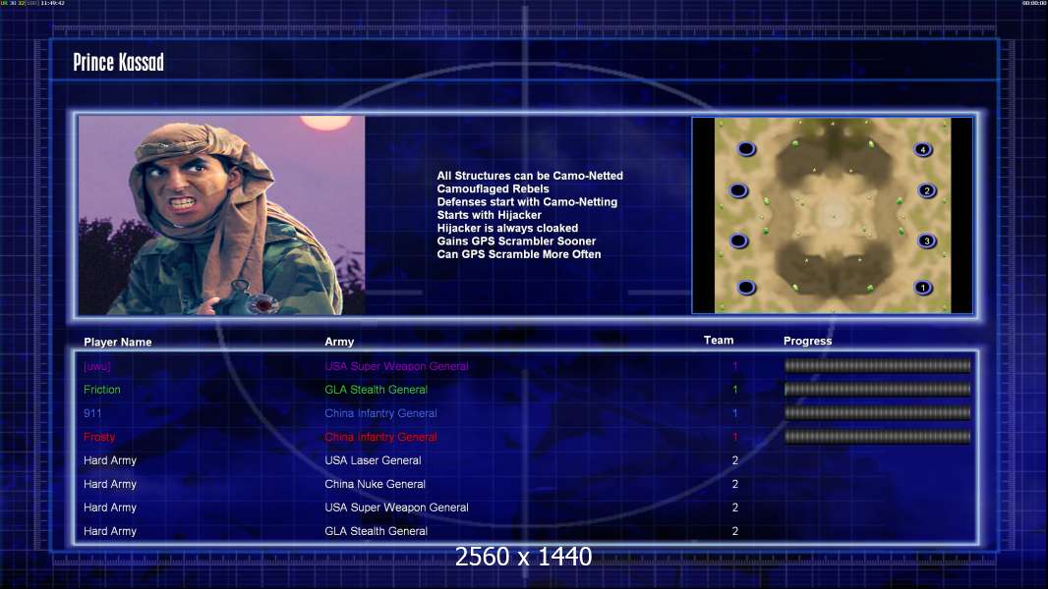Click Hard Army's 'USA Super Weapon General' text
The image size is (1048, 589).
[396, 508]
